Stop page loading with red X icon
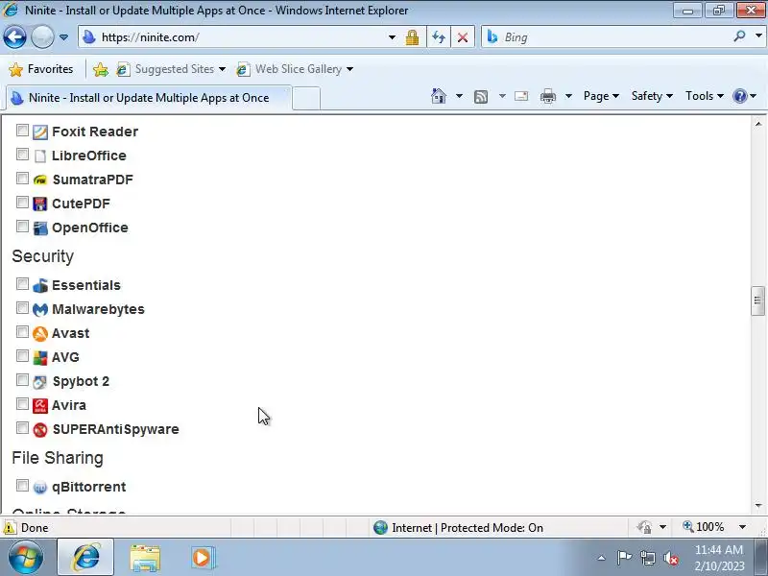This screenshot has height=576, width=768. tap(463, 37)
